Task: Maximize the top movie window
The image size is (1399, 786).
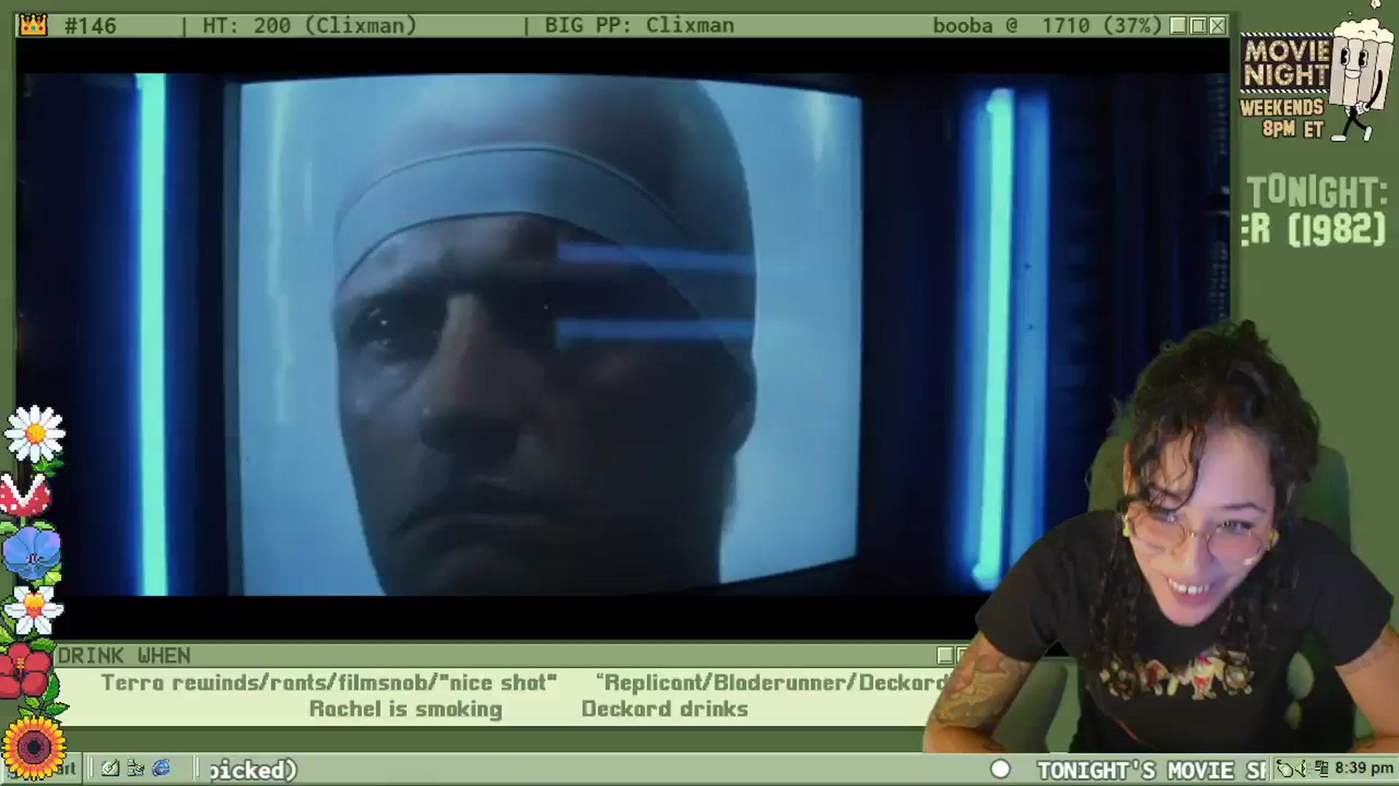Action: pos(1198,25)
